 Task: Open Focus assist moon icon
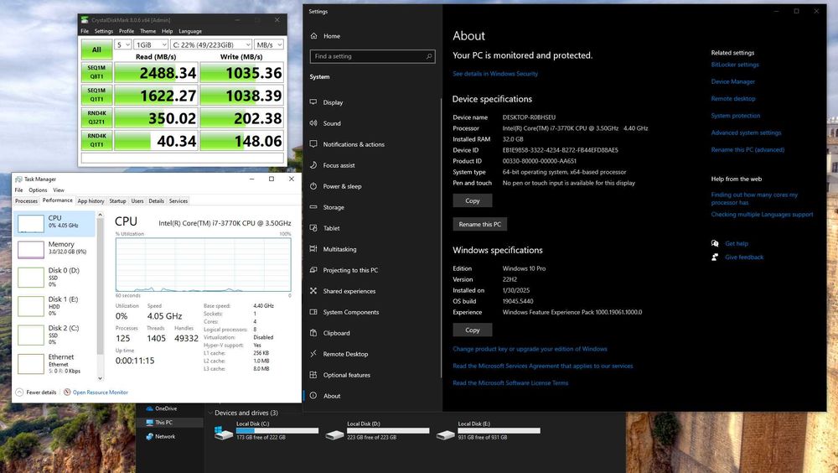[313, 165]
